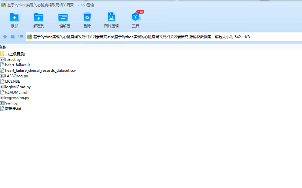The height and width of the screenshot is (188, 302).
Task: Click the 解压到 (Extract to) icon
Action: pyautogui.click(x=39, y=17)
